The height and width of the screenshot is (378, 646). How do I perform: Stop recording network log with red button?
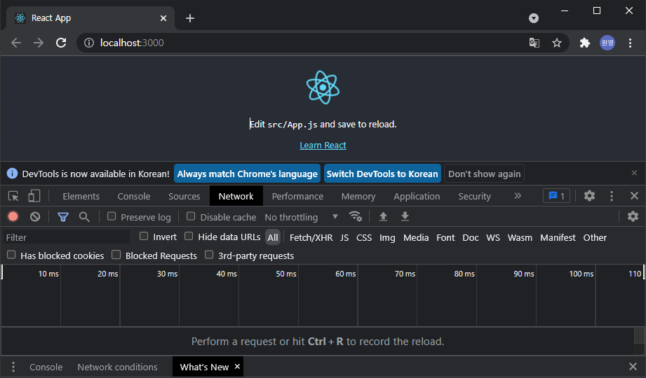click(x=13, y=217)
